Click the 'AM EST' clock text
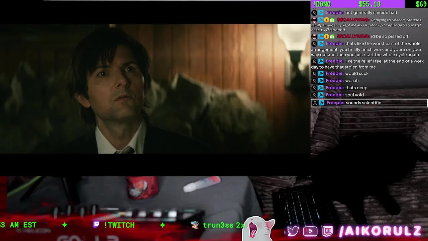428x241 pixels. tap(23, 225)
